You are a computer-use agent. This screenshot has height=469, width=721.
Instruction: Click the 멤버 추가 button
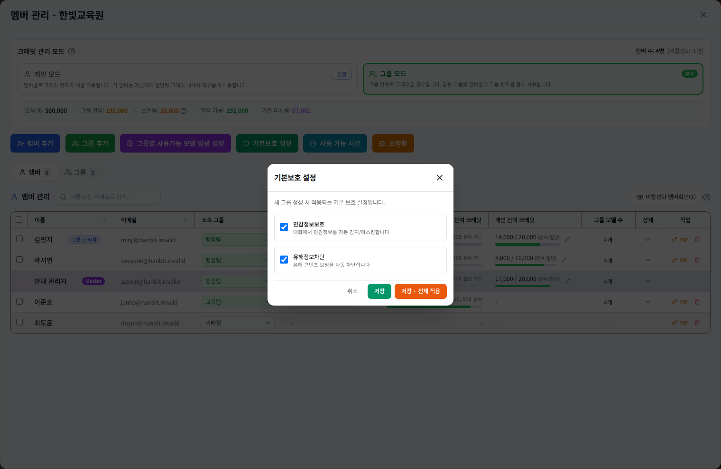pos(36,144)
